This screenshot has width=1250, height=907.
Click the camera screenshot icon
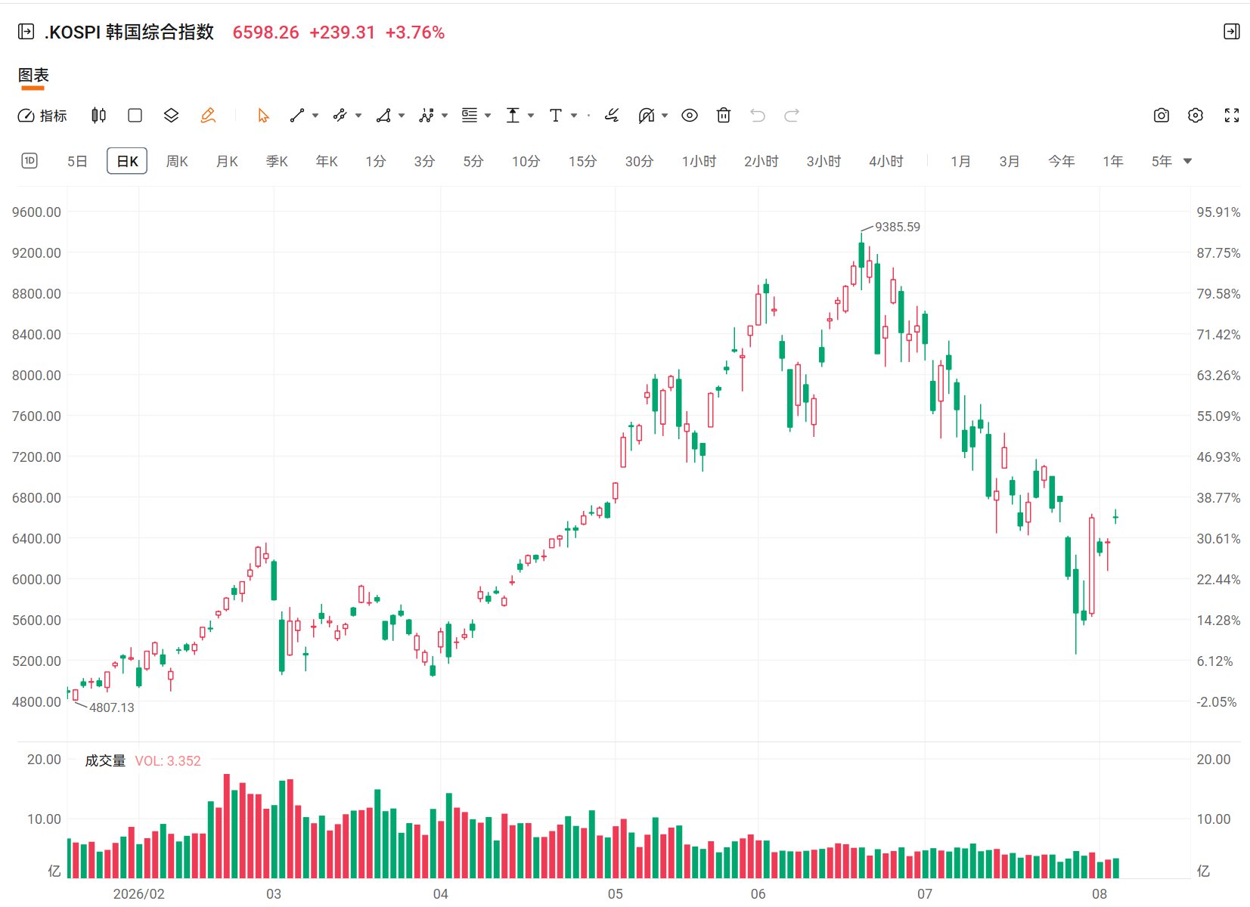tap(1162, 116)
